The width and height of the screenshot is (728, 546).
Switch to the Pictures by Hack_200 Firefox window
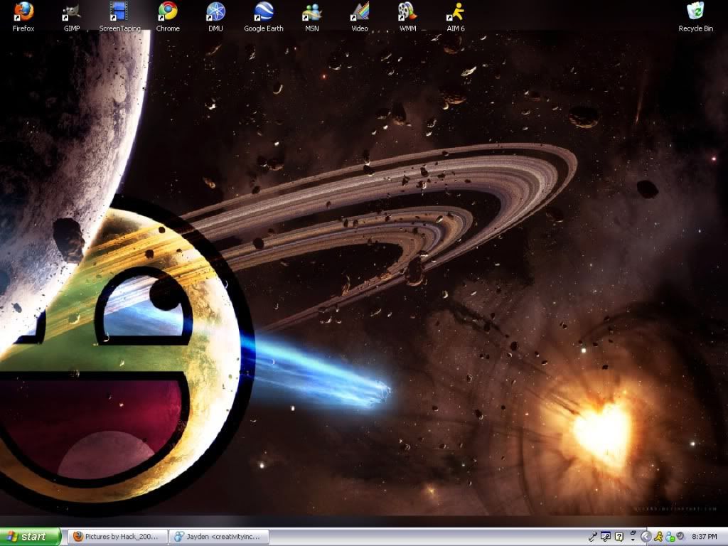click(x=116, y=536)
